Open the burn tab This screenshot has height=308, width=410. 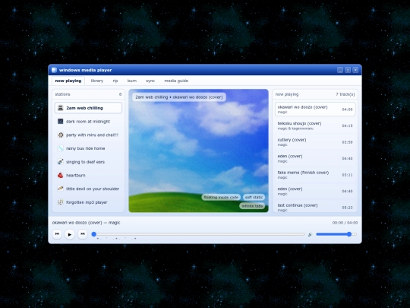(132, 81)
